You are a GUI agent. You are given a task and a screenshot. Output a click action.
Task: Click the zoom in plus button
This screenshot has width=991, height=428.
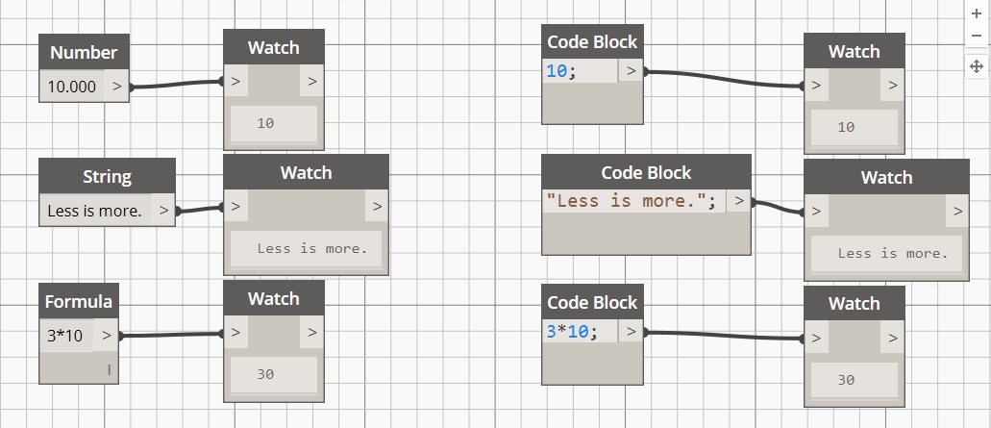977,13
